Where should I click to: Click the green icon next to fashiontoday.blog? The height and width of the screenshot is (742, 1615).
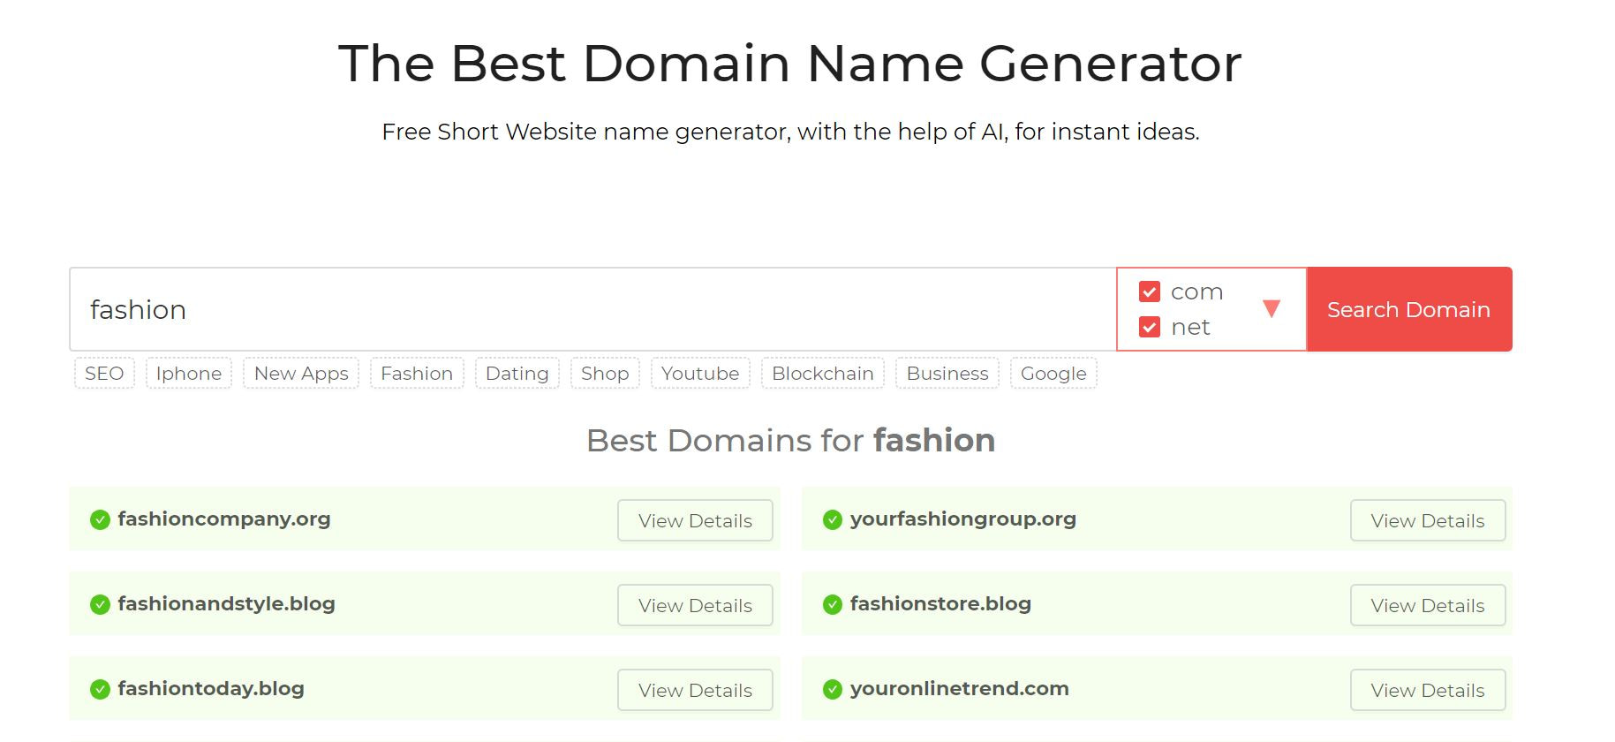(x=102, y=689)
